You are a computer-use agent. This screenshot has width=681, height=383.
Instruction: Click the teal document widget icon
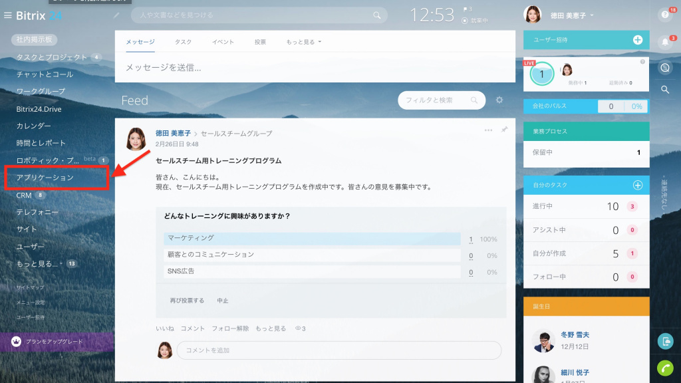[665, 341]
